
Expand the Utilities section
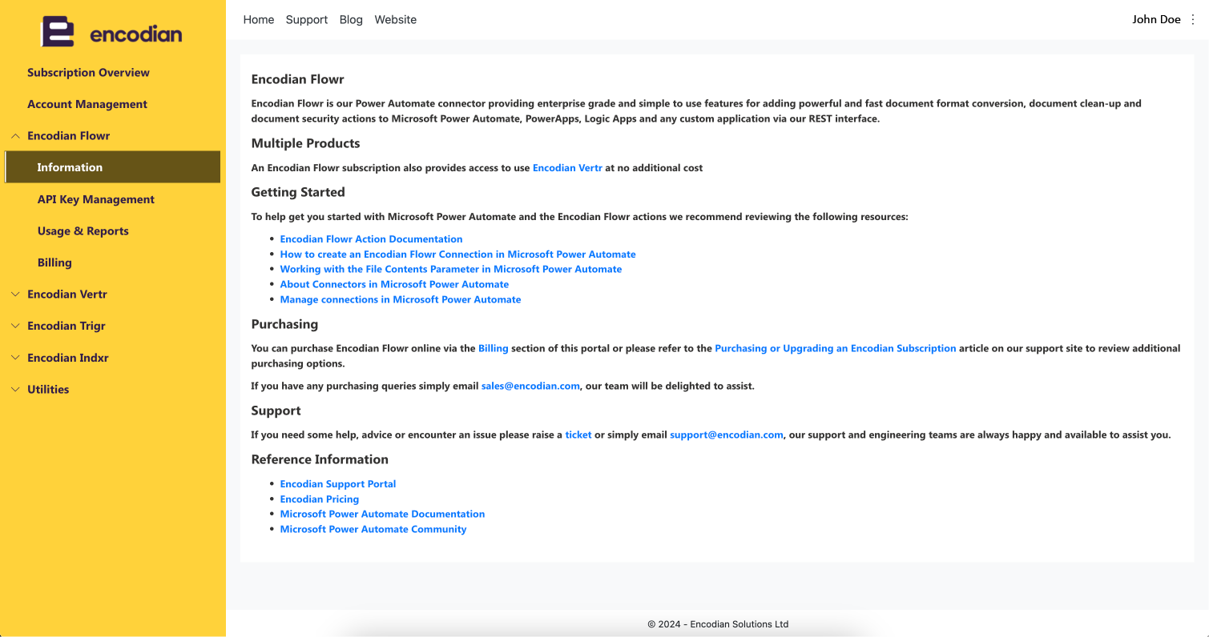tap(48, 390)
